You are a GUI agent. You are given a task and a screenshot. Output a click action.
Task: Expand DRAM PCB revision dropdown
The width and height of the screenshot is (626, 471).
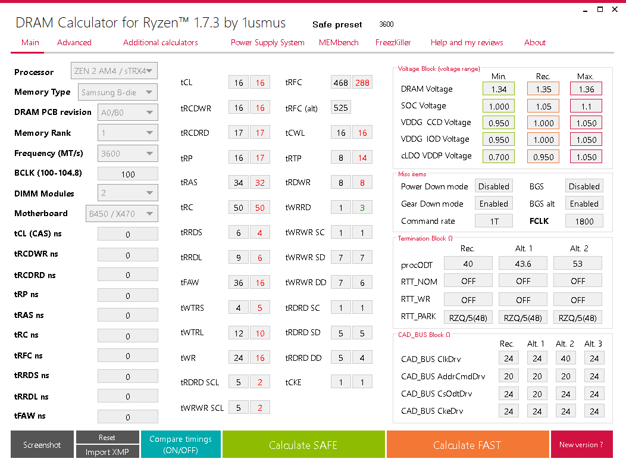[128, 113]
